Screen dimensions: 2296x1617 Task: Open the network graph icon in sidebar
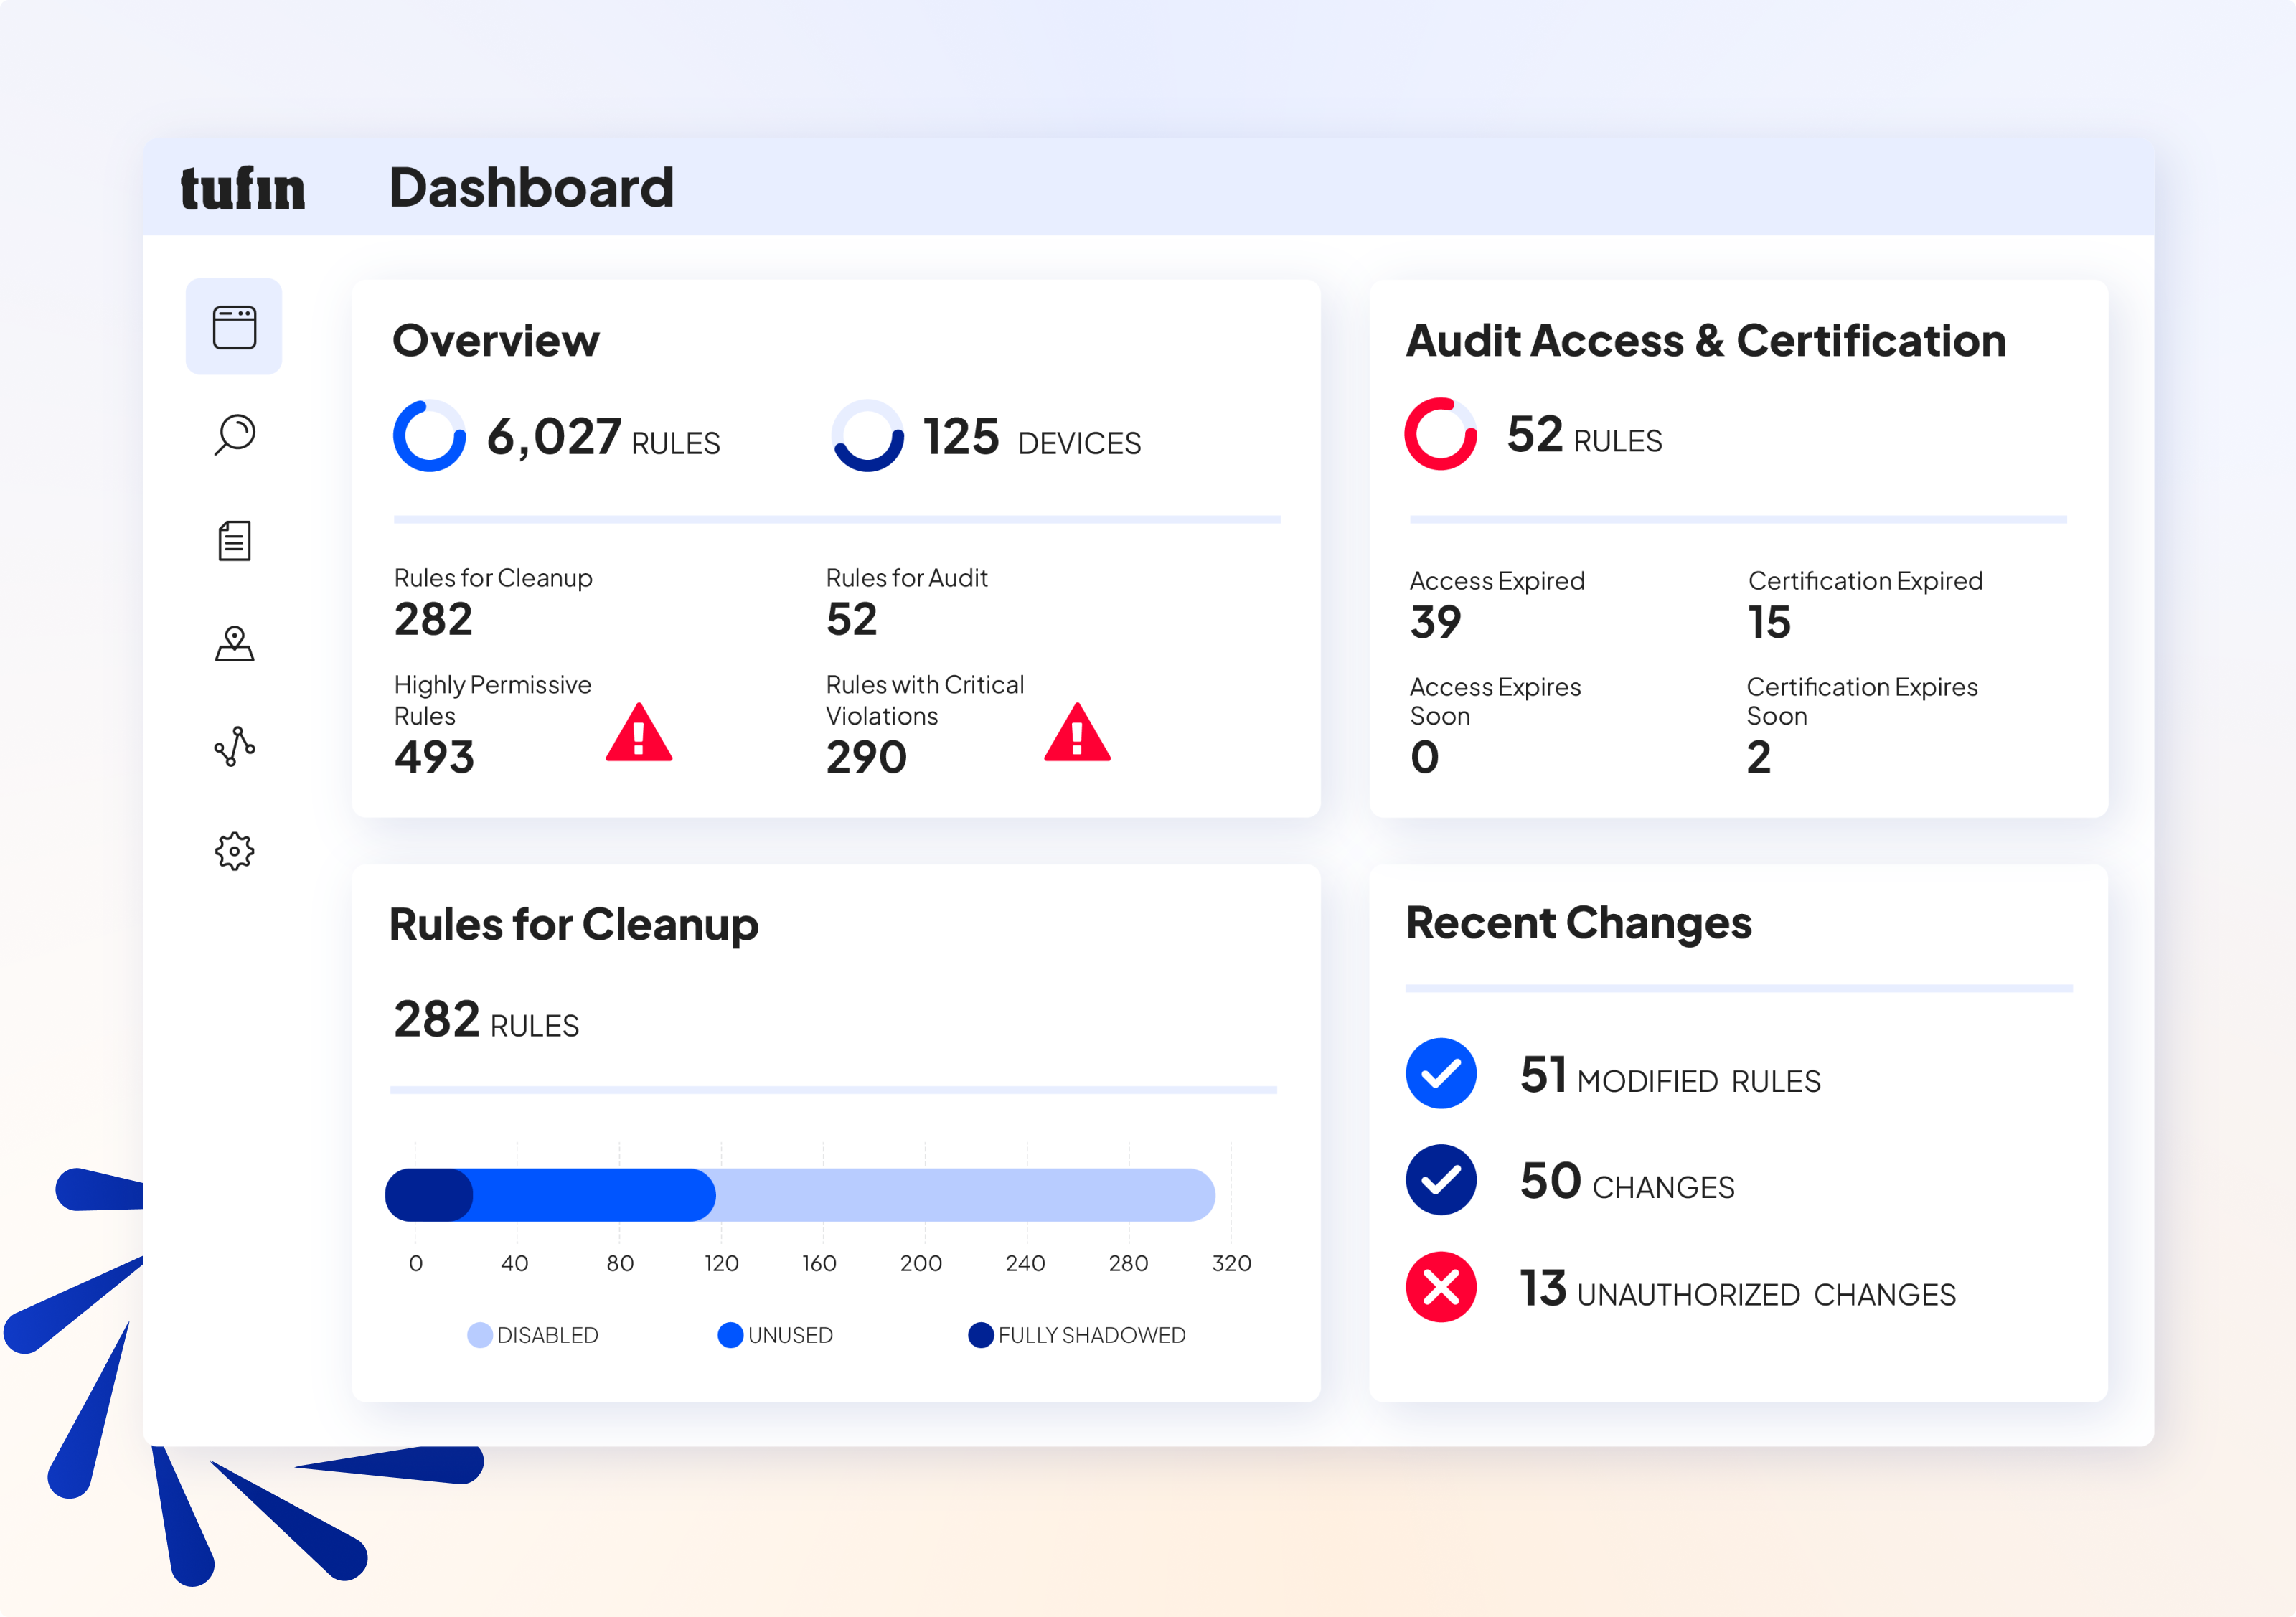(x=234, y=748)
